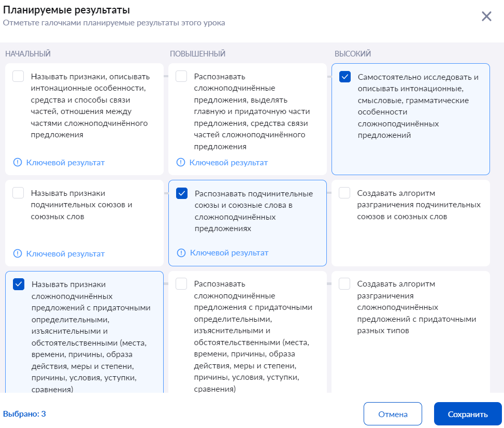504x428 pixels.
Task: Check 'Создавать алгоритм разграничения подчинительных союзов' checkbox
Action: coord(344,193)
